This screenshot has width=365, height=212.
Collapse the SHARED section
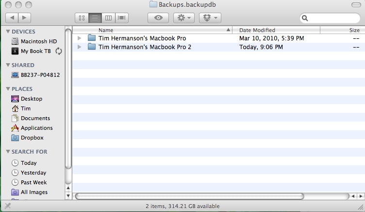8,65
